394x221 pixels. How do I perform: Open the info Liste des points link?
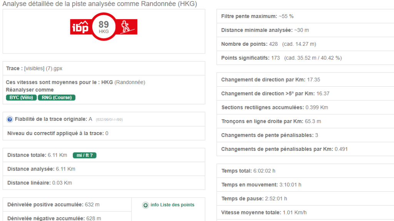[172, 205]
